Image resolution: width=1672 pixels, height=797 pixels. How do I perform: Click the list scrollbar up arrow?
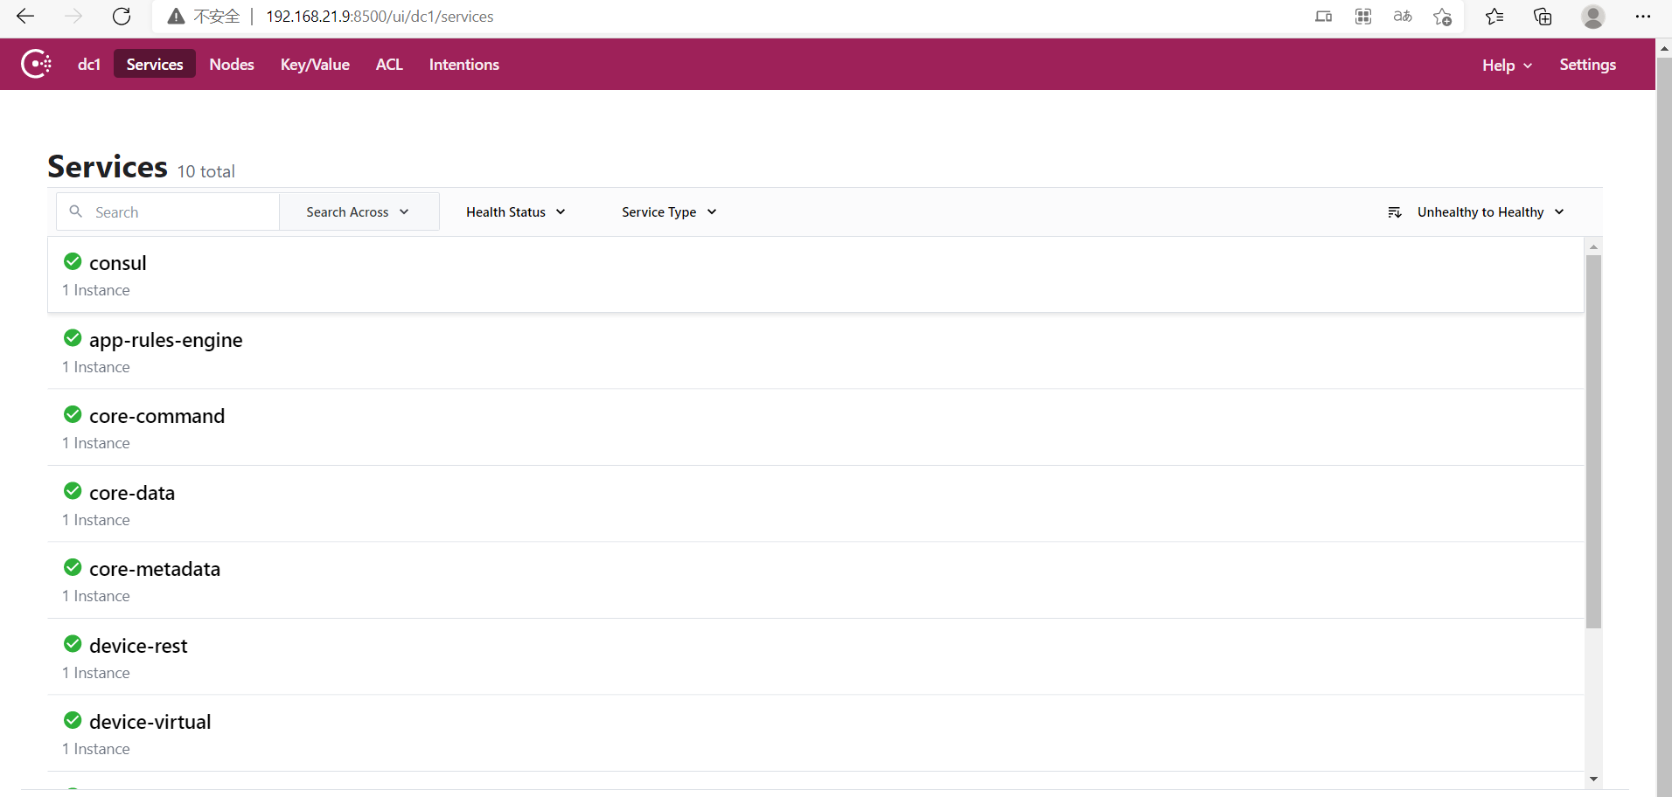(x=1593, y=246)
